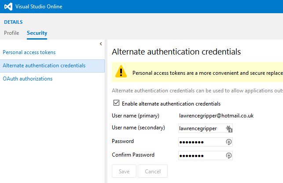Click the primary user name email address
283x183 pixels.
click(216, 116)
